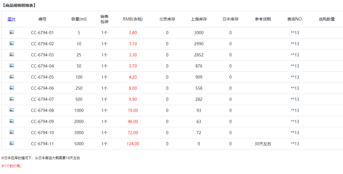The image size is (343, 174).
Task: Open the picture icon for CC-6794-02
Action: (12, 44)
